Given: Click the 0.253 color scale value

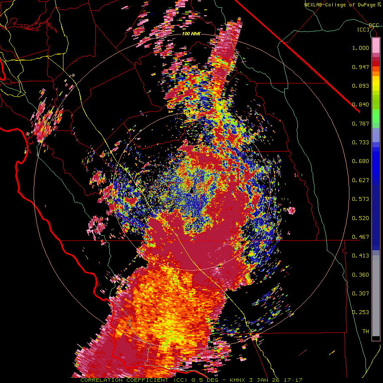Looking at the screenshot, I should (x=360, y=312).
